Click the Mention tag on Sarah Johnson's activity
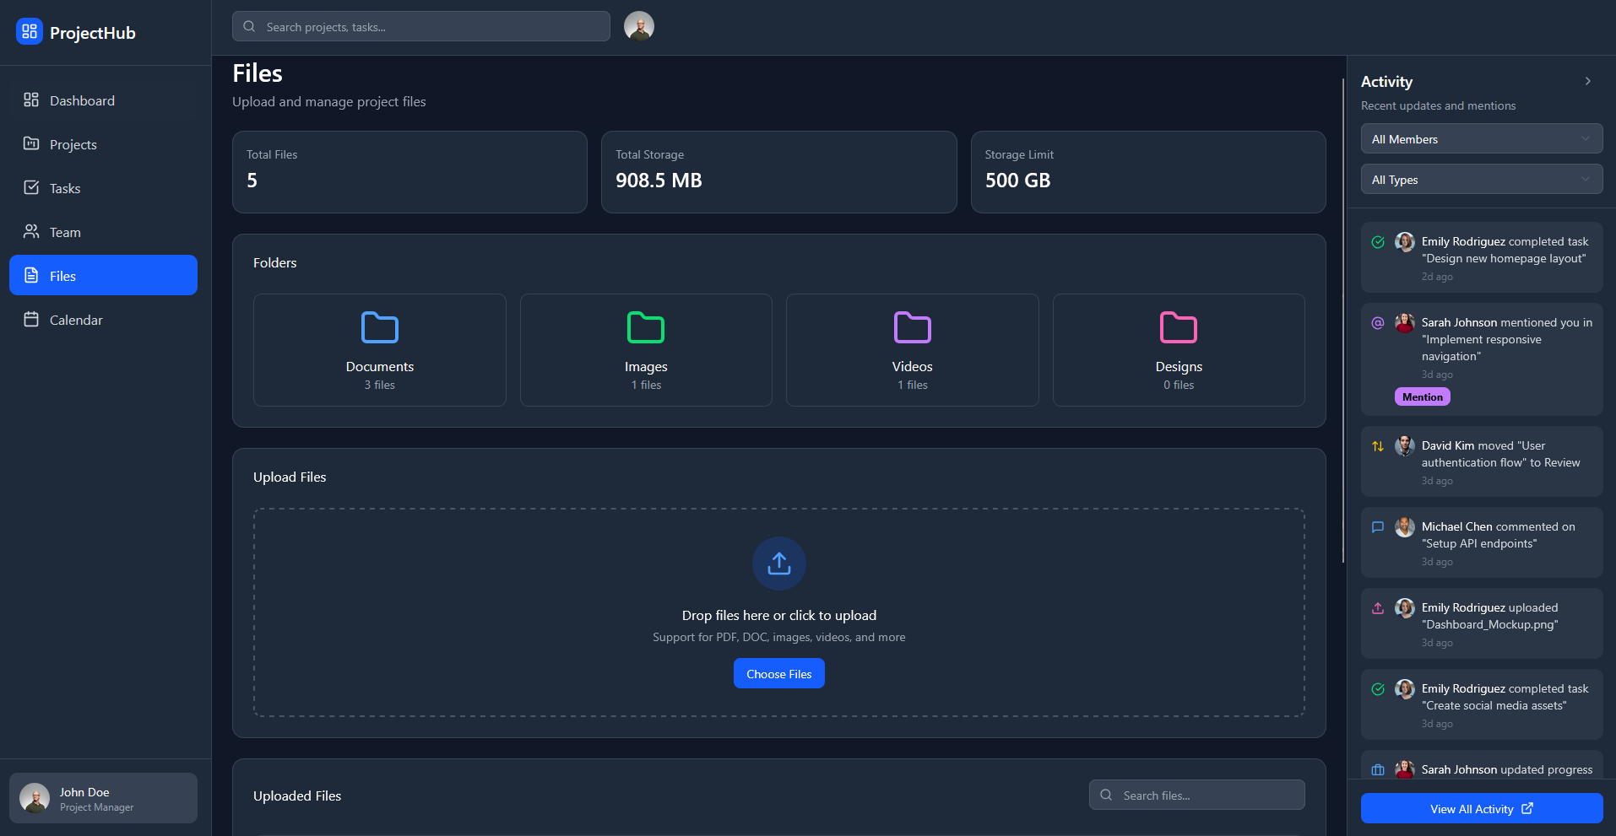Image resolution: width=1616 pixels, height=836 pixels. tap(1422, 396)
